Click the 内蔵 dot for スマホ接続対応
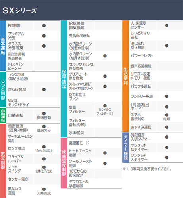183x198 pixels. [167, 115]
